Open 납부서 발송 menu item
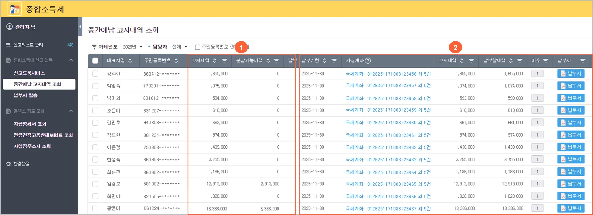The image size is (593, 215). pyautogui.click(x=25, y=95)
